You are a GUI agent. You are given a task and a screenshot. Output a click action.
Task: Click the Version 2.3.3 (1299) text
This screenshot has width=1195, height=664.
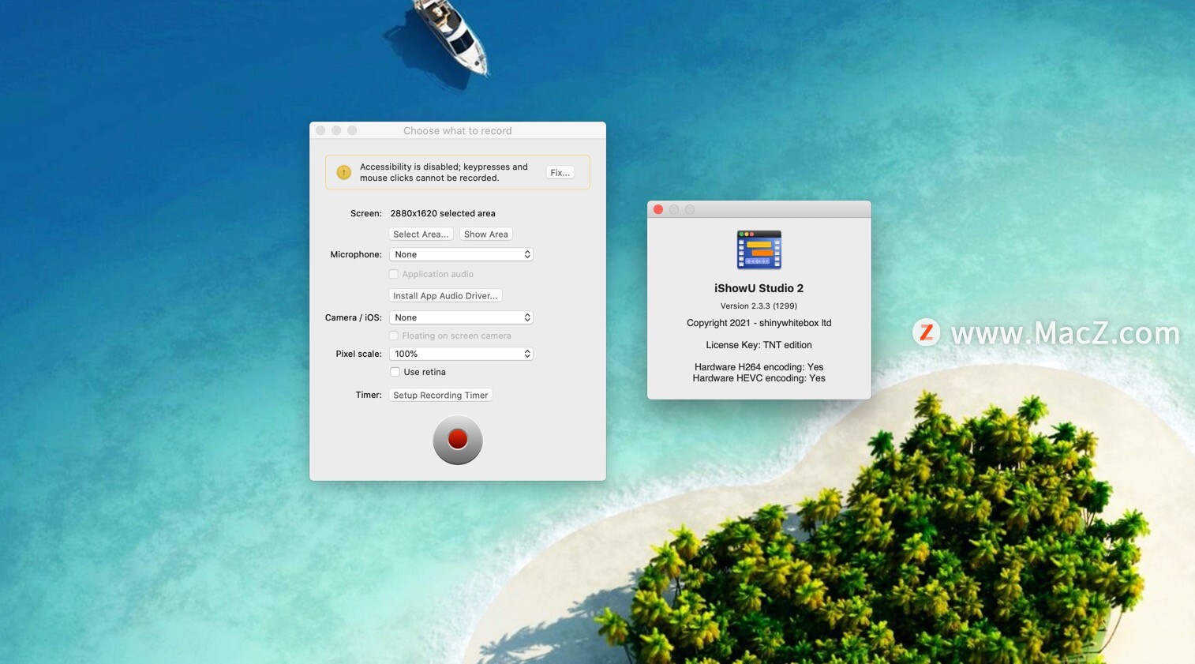tap(759, 306)
